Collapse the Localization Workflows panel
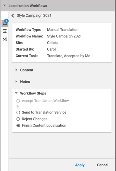 coord(4,5)
